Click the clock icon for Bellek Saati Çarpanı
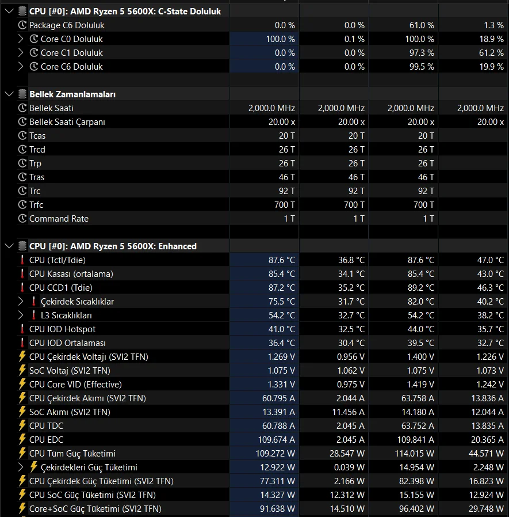The height and width of the screenshot is (517, 509). coord(22,122)
